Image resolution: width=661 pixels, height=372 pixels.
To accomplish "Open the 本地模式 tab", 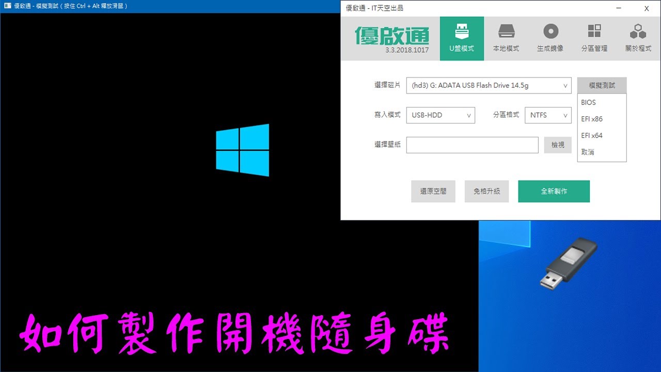I will tap(506, 38).
